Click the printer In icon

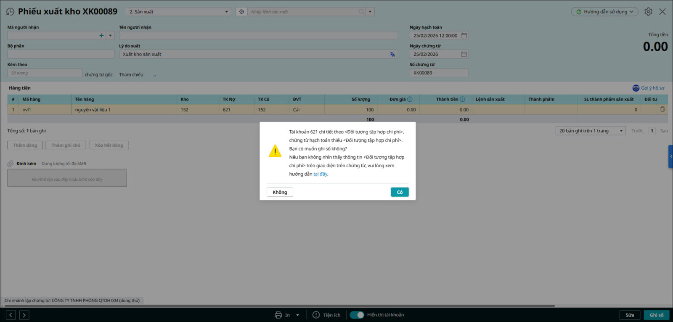point(278,315)
